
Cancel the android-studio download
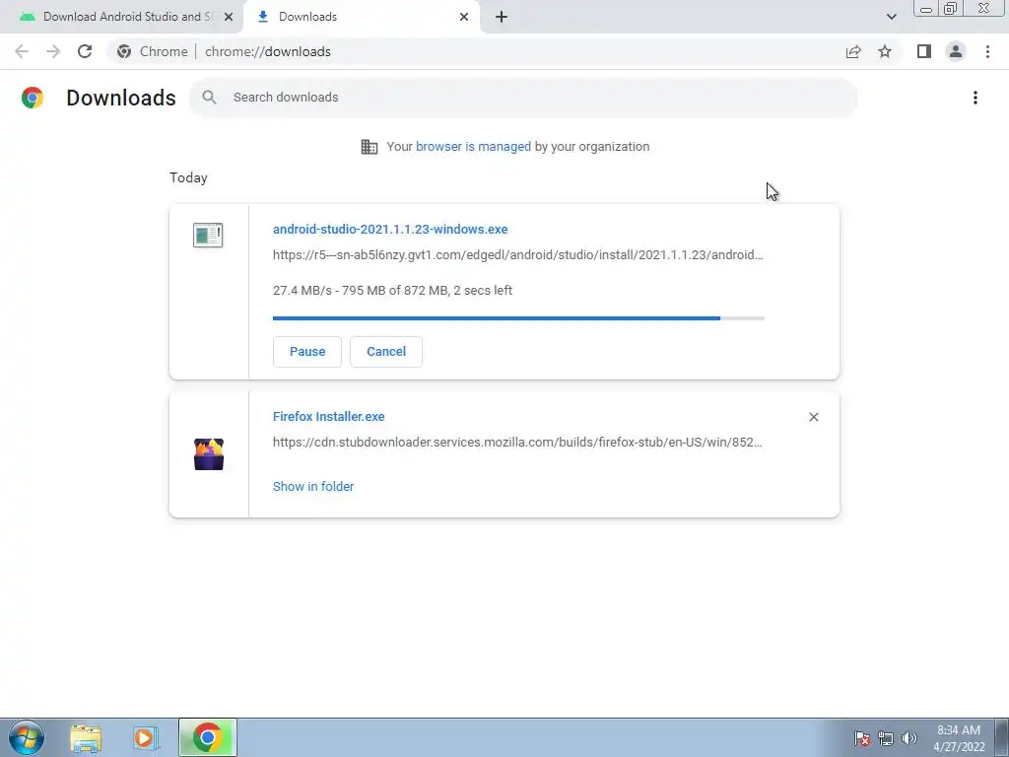pyautogui.click(x=386, y=352)
